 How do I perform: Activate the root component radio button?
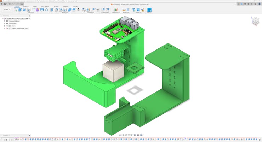29,19
